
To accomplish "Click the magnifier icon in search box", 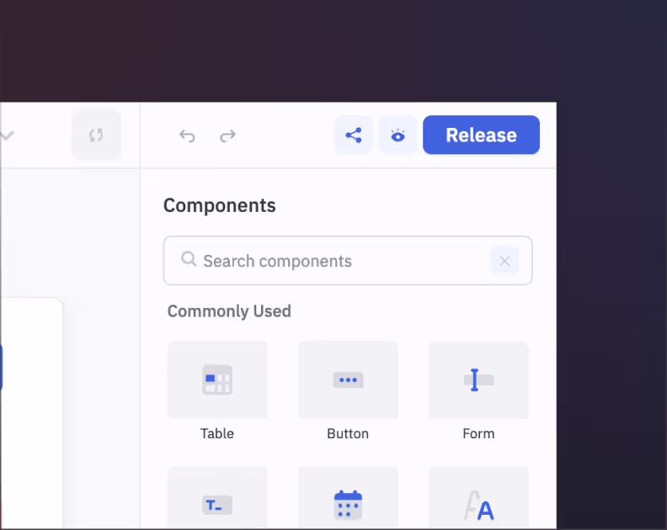I will coord(189,260).
